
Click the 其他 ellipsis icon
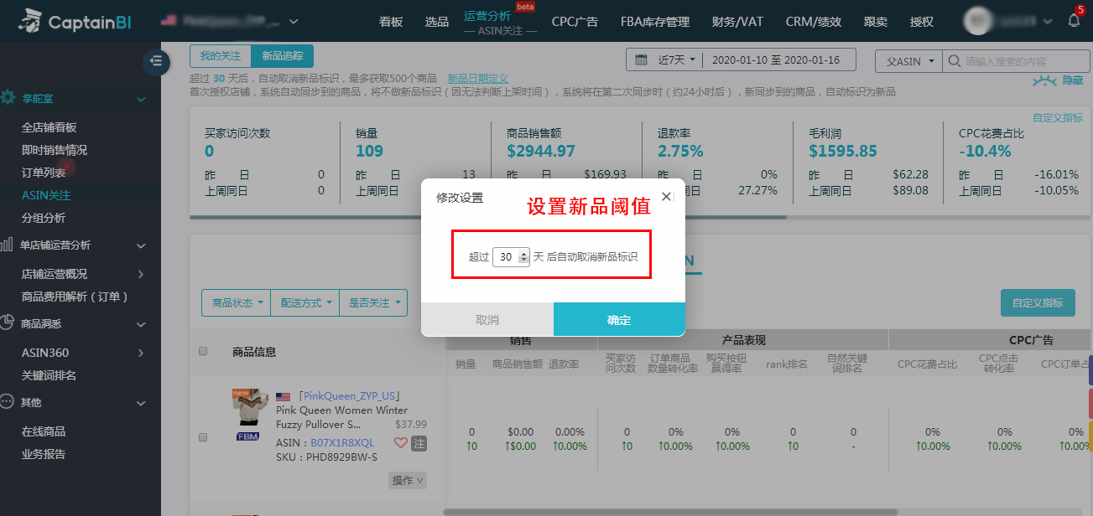[x=7, y=402]
